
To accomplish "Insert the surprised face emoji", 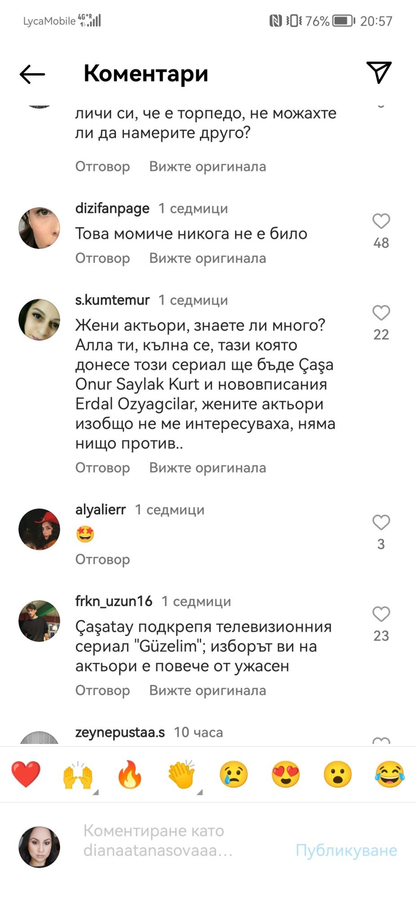I will (337, 774).
